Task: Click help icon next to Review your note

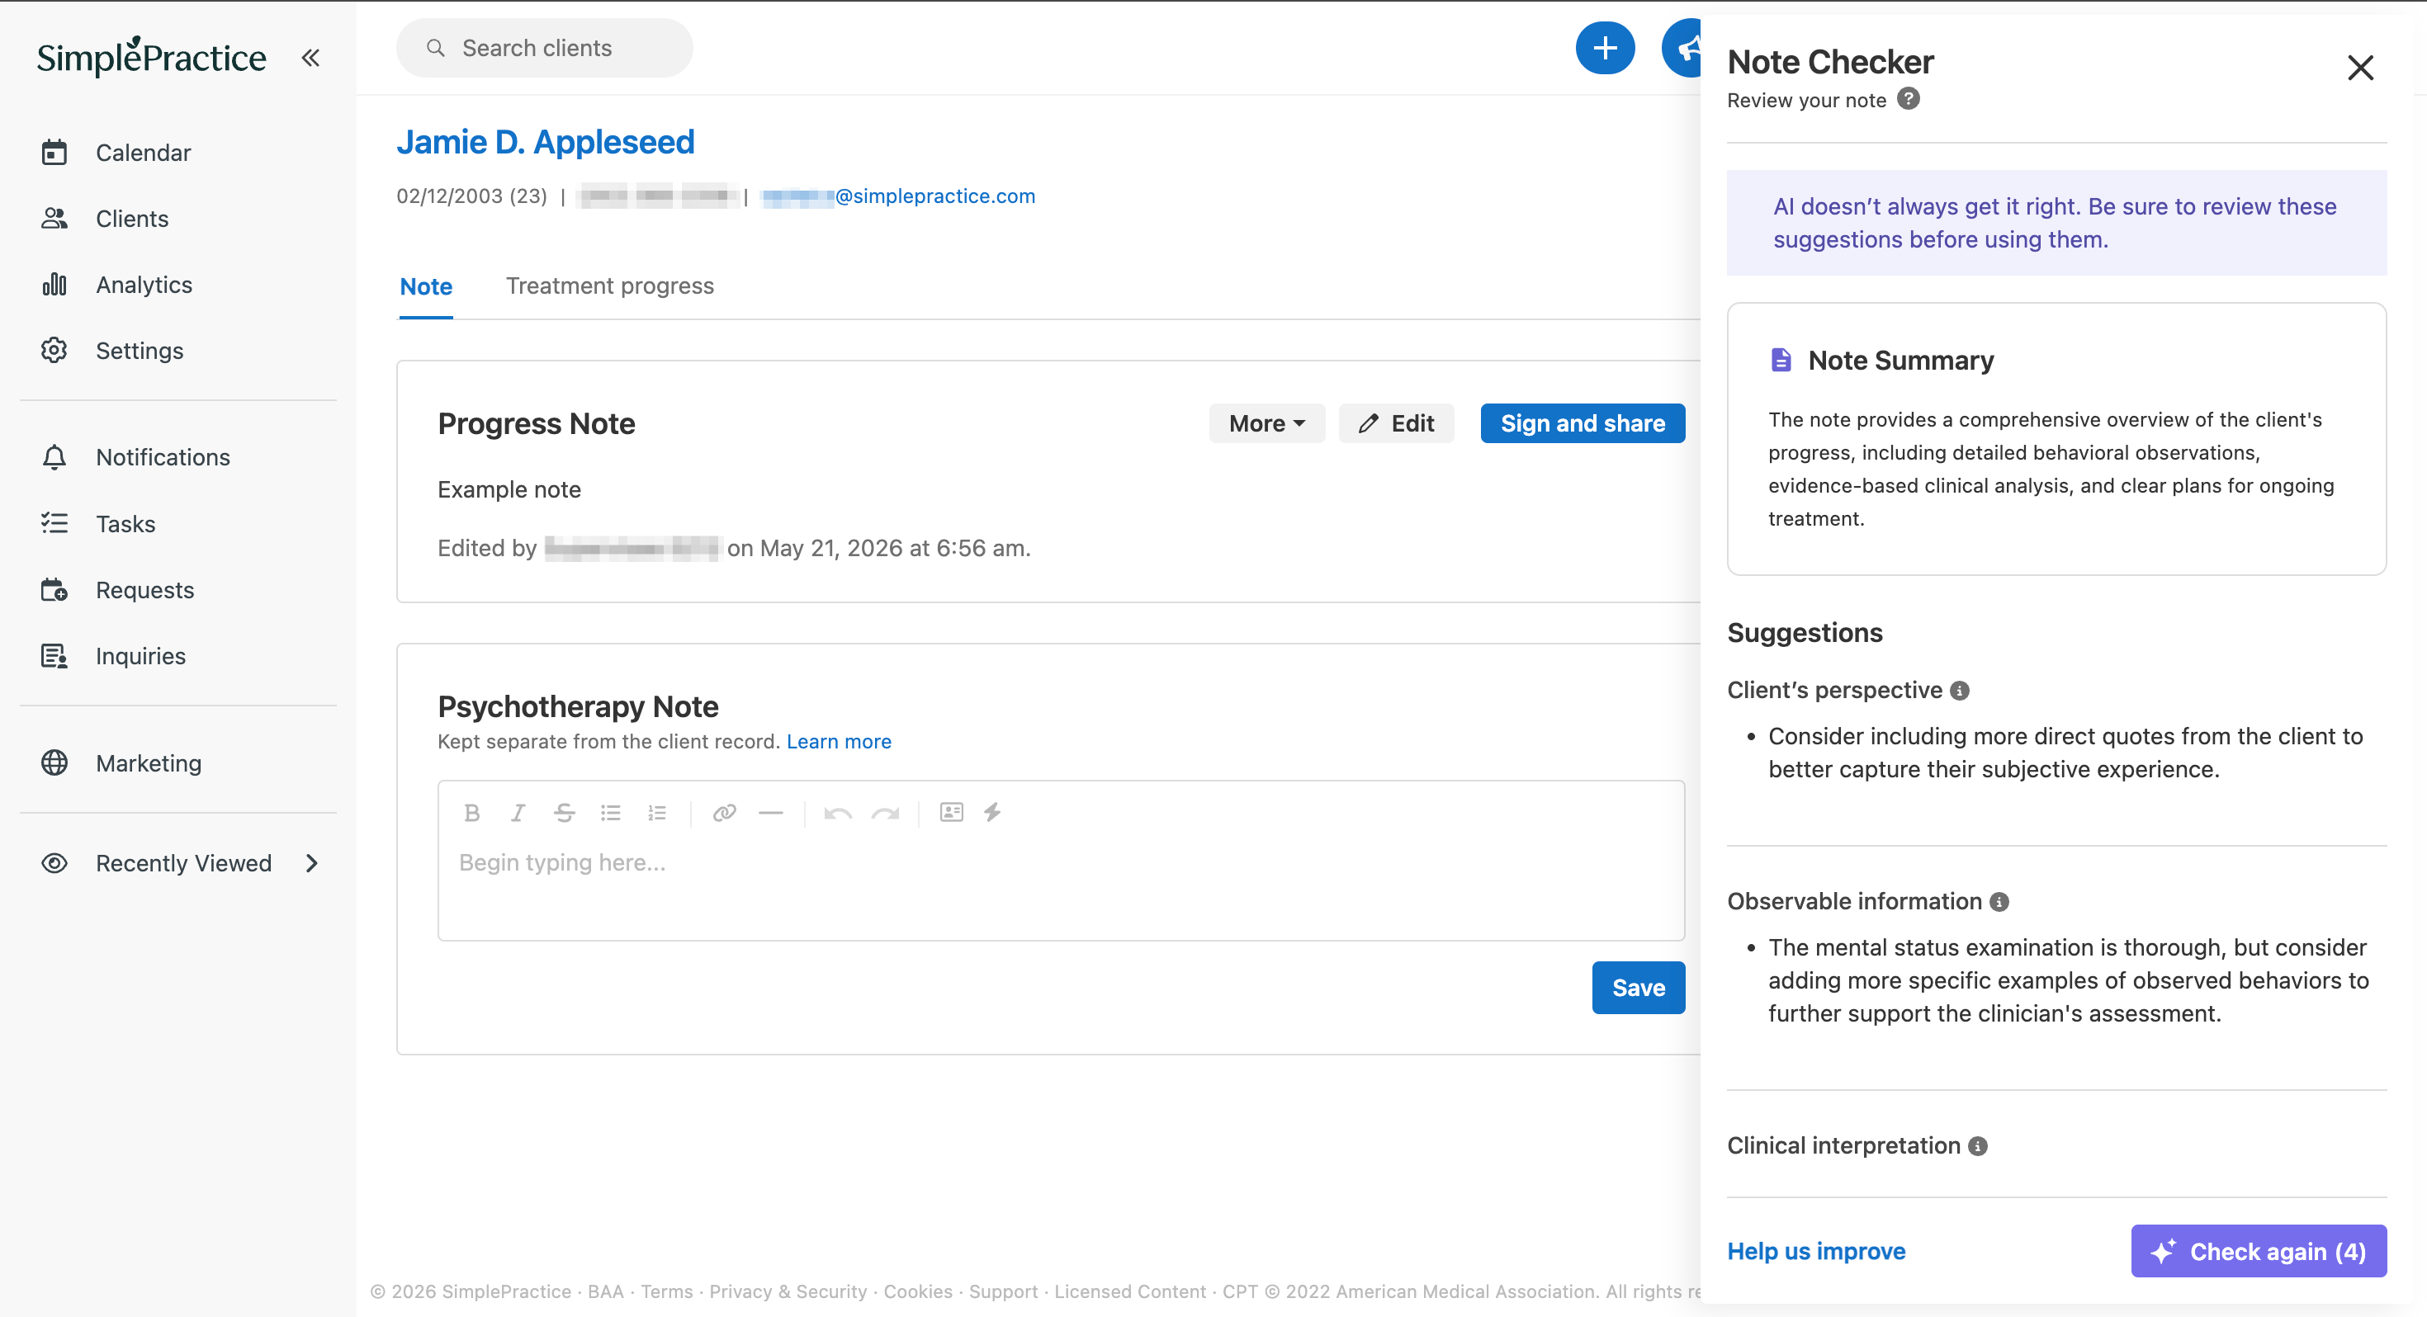Action: click(x=1908, y=99)
